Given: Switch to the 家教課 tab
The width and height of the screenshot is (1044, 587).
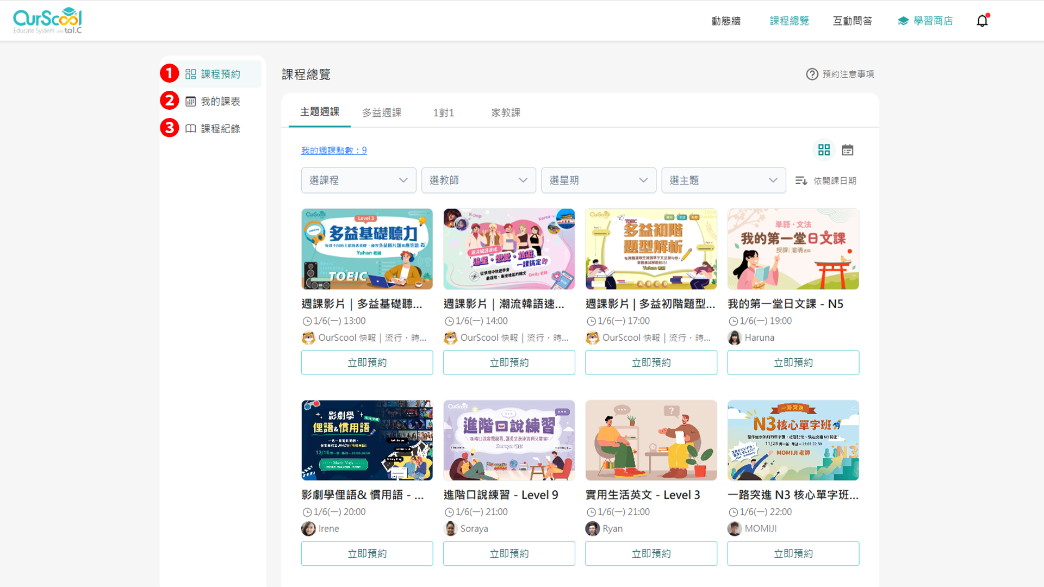Looking at the screenshot, I should click(x=506, y=113).
